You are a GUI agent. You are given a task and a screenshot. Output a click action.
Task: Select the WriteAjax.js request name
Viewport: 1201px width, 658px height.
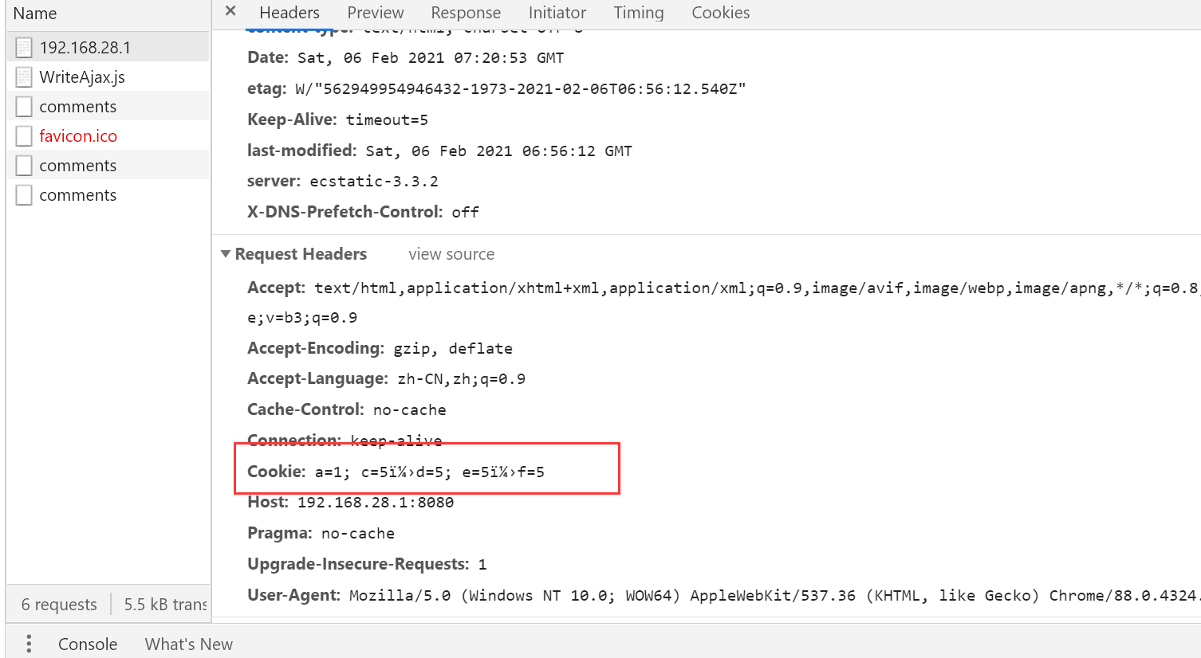click(x=82, y=77)
